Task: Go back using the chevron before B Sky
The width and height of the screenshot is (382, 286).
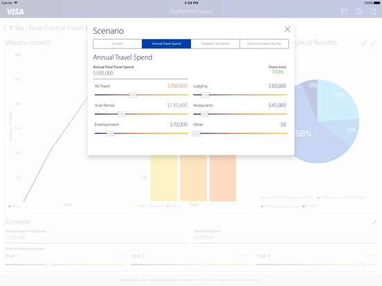Action: tap(5, 28)
